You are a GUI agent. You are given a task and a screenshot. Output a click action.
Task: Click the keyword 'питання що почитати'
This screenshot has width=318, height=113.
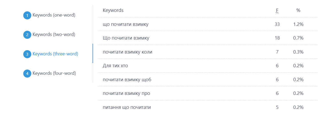pyautogui.click(x=127, y=107)
